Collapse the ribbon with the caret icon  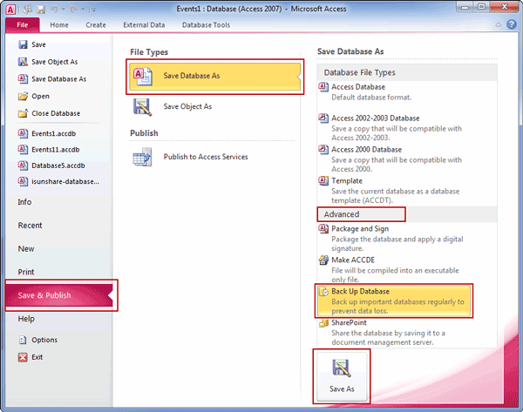(498, 24)
